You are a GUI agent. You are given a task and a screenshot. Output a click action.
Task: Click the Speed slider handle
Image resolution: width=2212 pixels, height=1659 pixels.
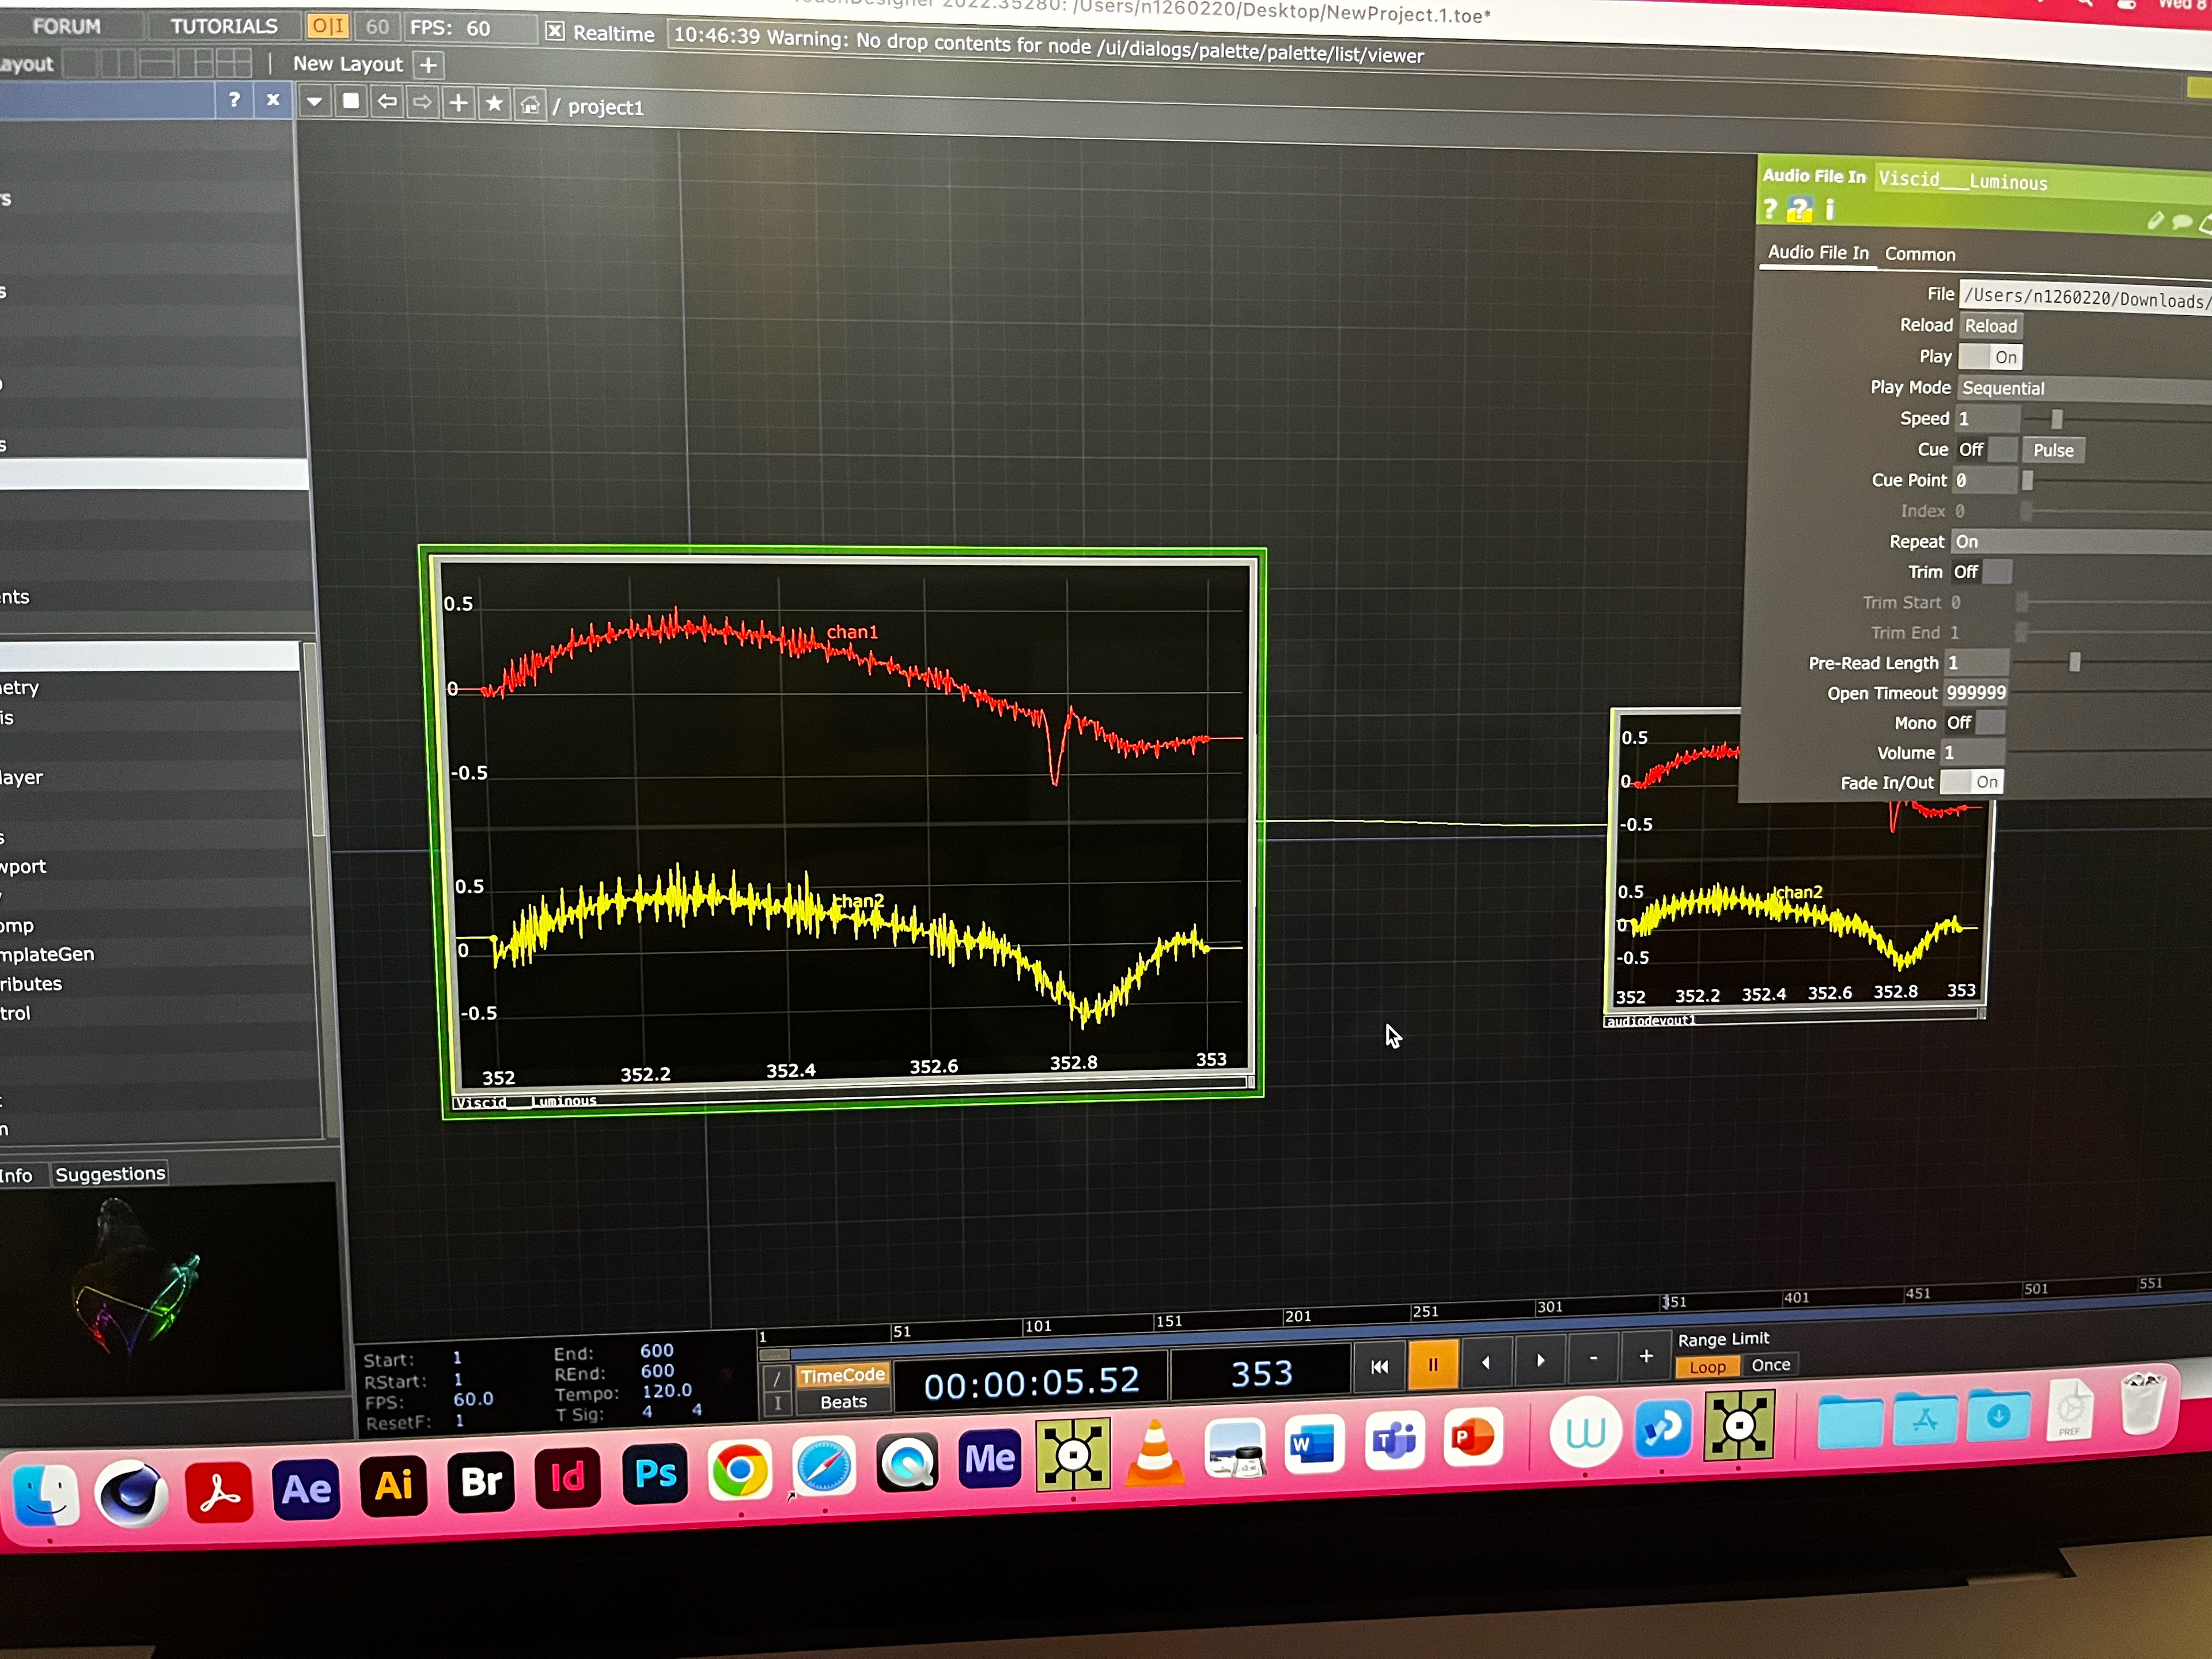2056,419
